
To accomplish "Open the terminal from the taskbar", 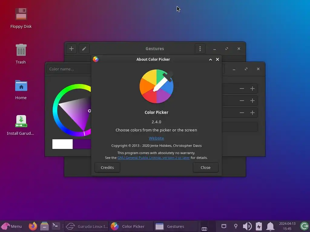I will [x=56, y=225].
